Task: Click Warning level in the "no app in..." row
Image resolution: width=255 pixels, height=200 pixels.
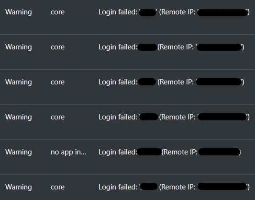Action: 19,152
